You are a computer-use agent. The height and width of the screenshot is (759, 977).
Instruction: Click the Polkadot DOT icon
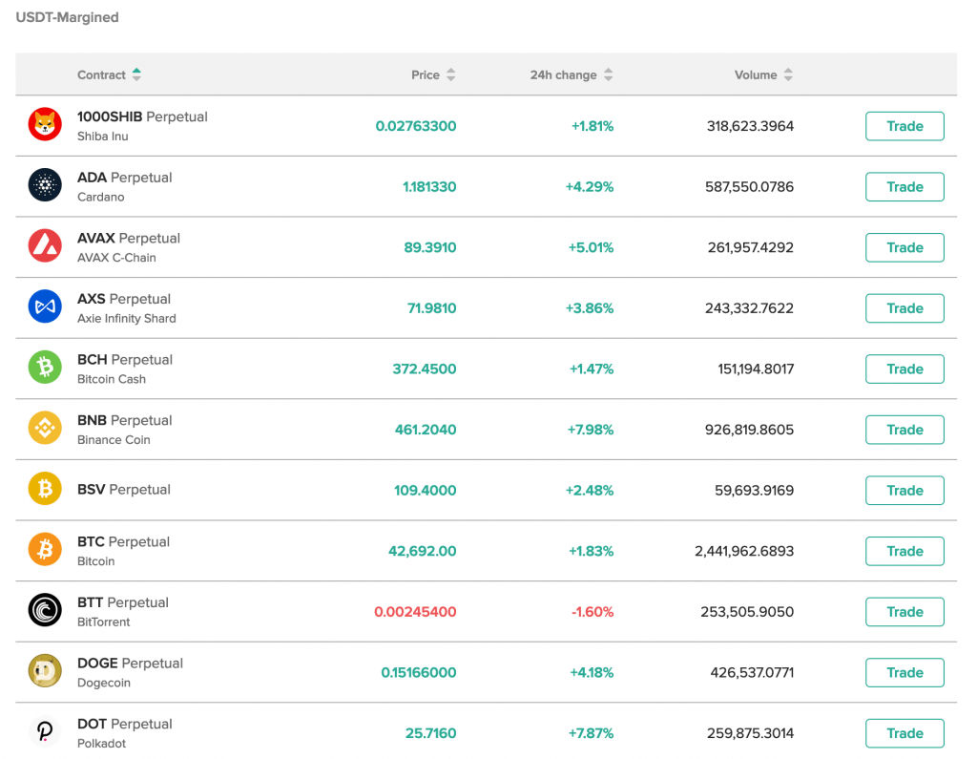click(45, 731)
